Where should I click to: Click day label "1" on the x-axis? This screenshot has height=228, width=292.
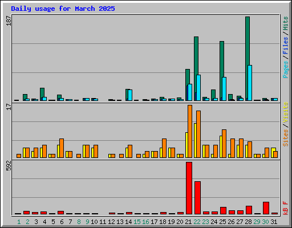[19, 222]
